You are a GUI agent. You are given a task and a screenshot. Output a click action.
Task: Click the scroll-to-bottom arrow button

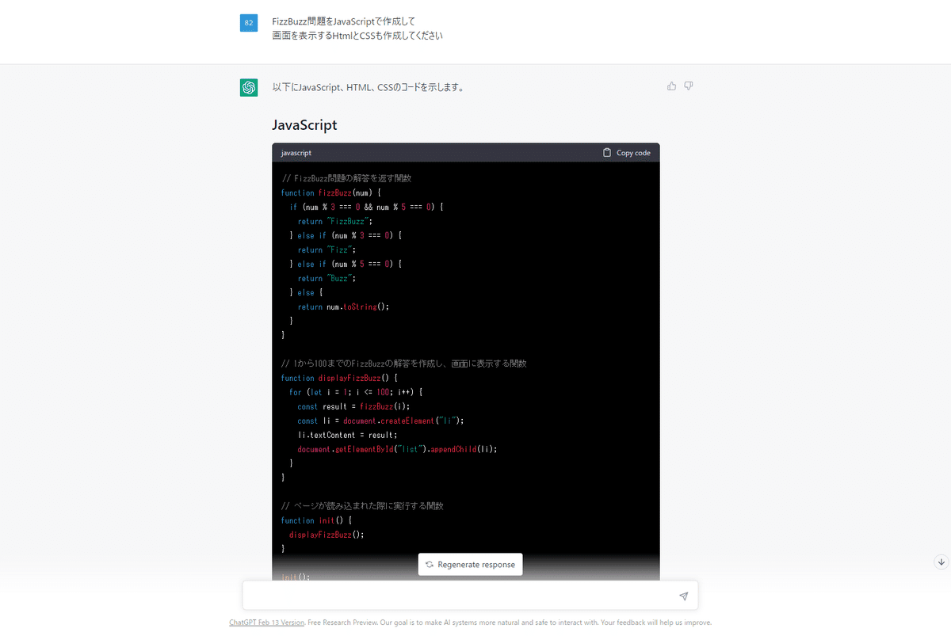(x=941, y=562)
